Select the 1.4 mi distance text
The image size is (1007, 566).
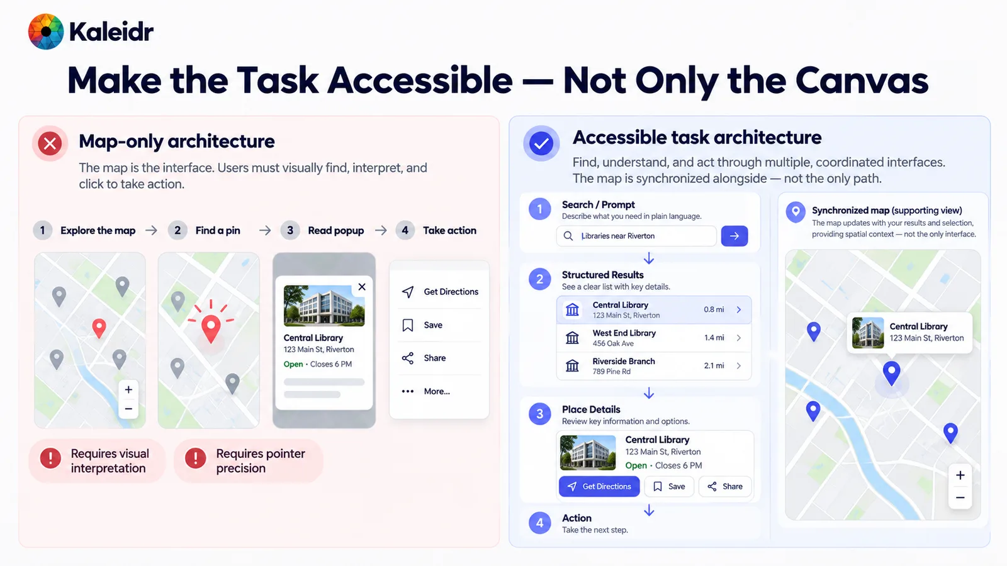[x=714, y=338]
